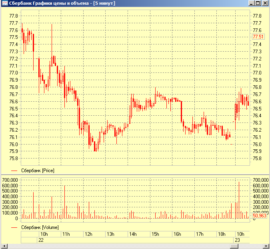Close the Сбербанк chart window
270x249 pixels.
(265, 3)
